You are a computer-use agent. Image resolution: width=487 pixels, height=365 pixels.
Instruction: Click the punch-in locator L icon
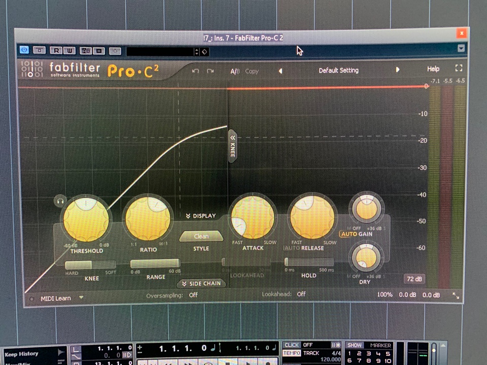coord(76,349)
